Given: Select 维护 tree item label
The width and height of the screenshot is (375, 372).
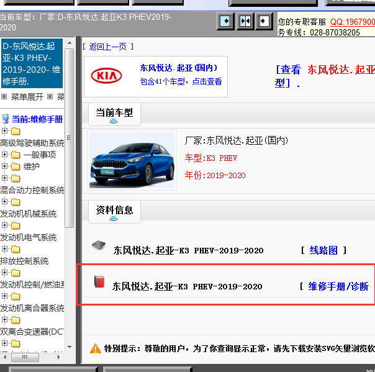Looking at the screenshot, I should pos(32,166).
